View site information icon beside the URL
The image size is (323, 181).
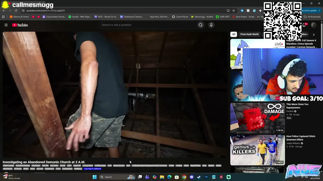tap(23, 11)
